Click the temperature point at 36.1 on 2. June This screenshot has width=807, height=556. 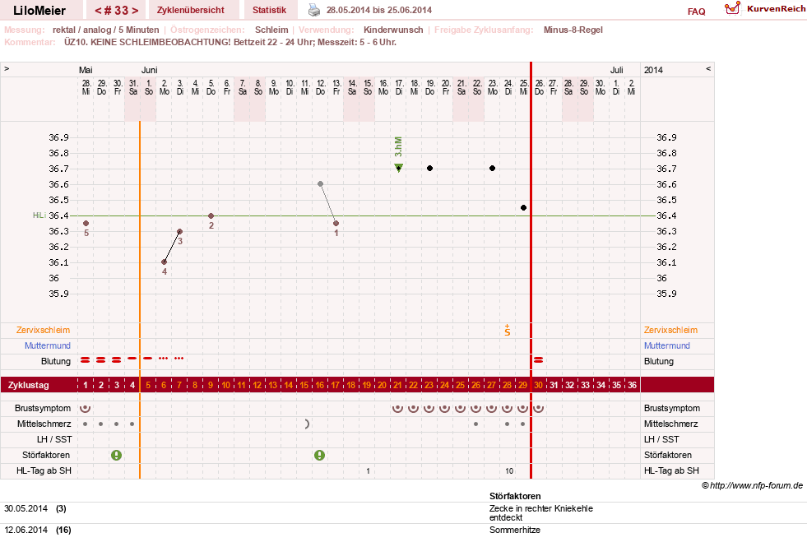pyautogui.click(x=165, y=262)
